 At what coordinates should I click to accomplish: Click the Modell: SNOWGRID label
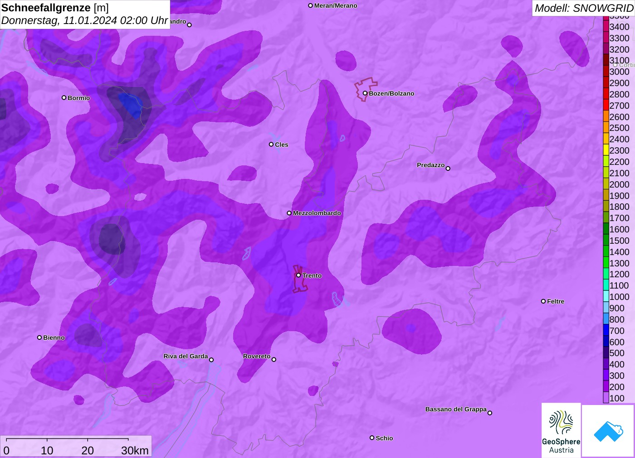[x=584, y=8]
